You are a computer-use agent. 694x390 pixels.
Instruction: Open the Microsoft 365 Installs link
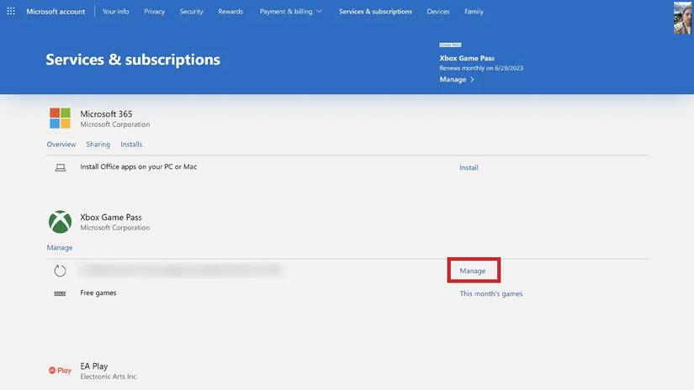[x=131, y=145]
